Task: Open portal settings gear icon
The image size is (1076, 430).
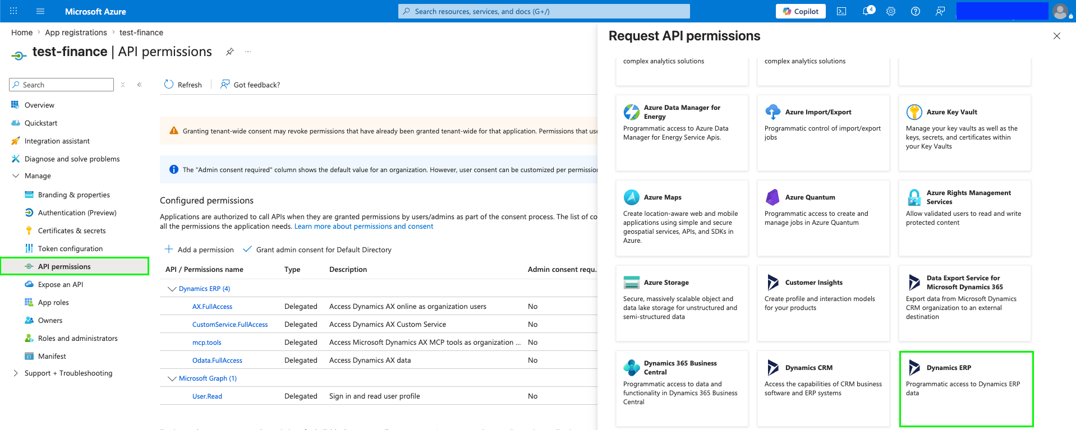Action: pyautogui.click(x=891, y=11)
